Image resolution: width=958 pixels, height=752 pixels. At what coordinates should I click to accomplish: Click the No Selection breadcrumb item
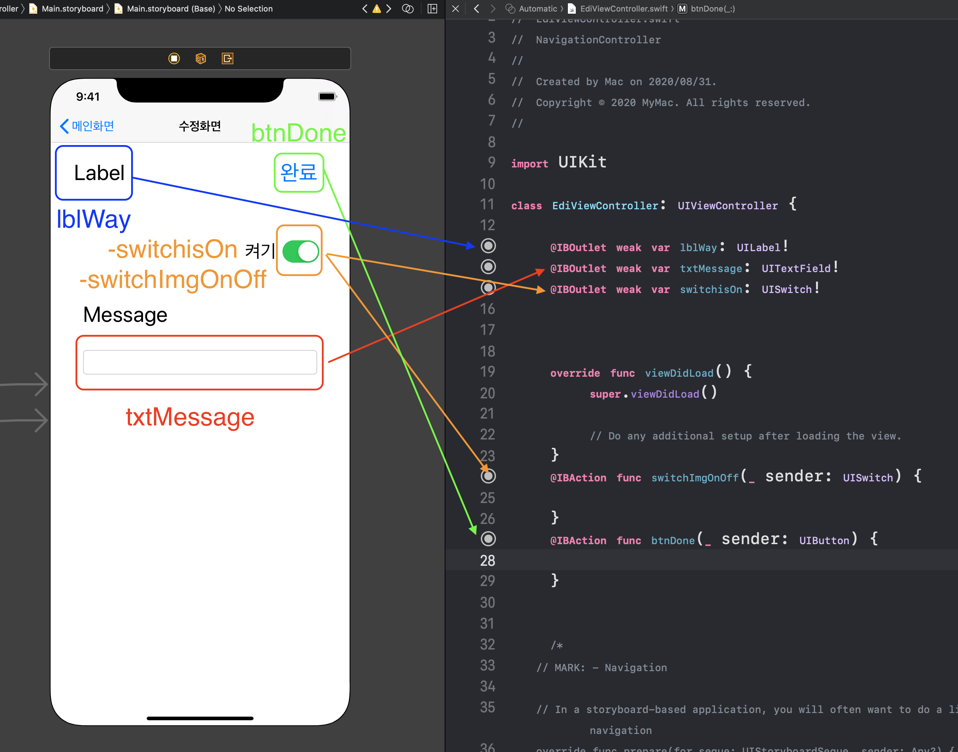tap(249, 9)
